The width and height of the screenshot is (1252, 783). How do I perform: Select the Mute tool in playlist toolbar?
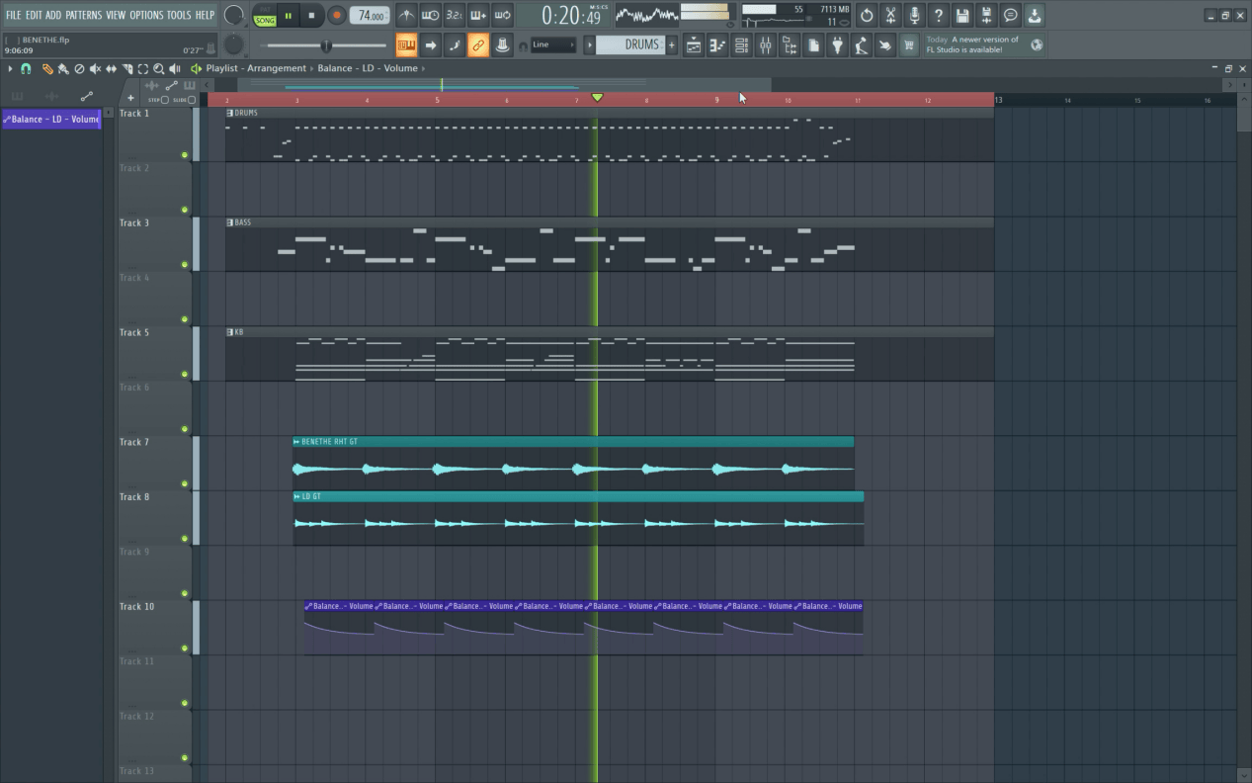click(95, 68)
